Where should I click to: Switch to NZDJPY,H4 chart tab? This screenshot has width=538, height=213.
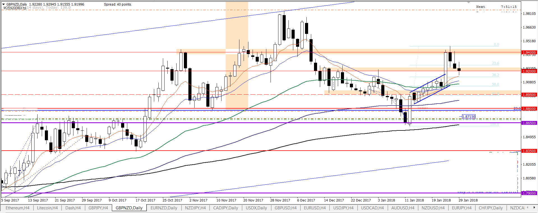point(195,208)
